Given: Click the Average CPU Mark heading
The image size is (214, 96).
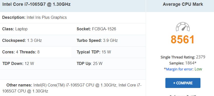Looking at the screenshot, I should 183,4.
